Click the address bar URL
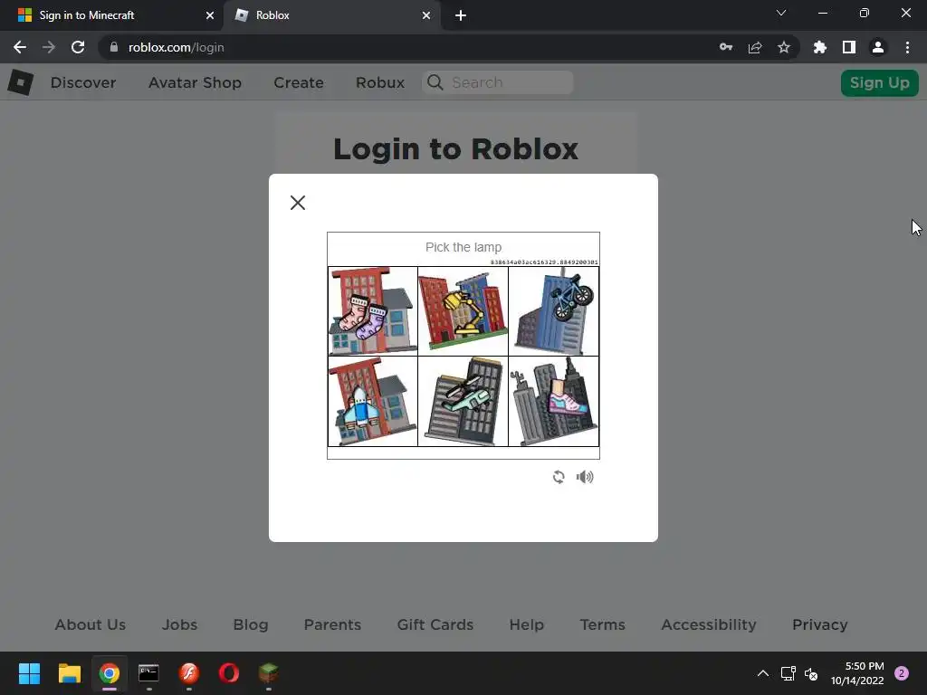This screenshot has height=695, width=927. pos(177,47)
